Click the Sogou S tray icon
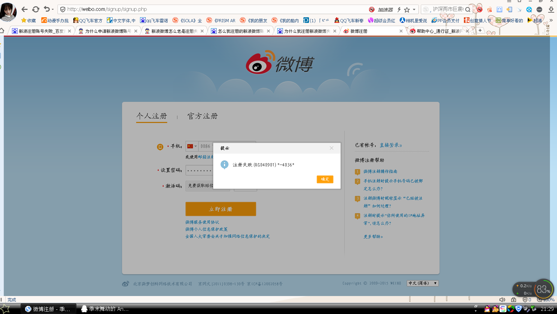The height and width of the screenshot is (314, 557). pos(503,309)
